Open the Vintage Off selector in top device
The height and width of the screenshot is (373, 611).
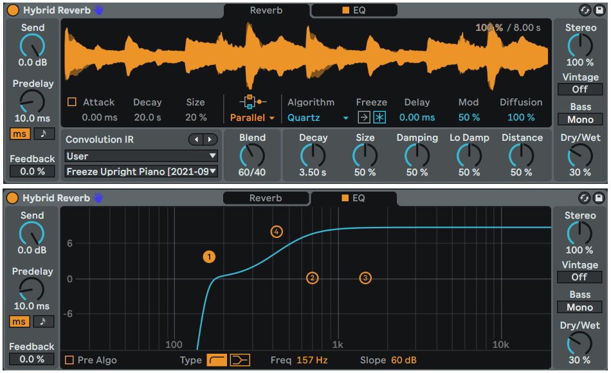(580, 89)
